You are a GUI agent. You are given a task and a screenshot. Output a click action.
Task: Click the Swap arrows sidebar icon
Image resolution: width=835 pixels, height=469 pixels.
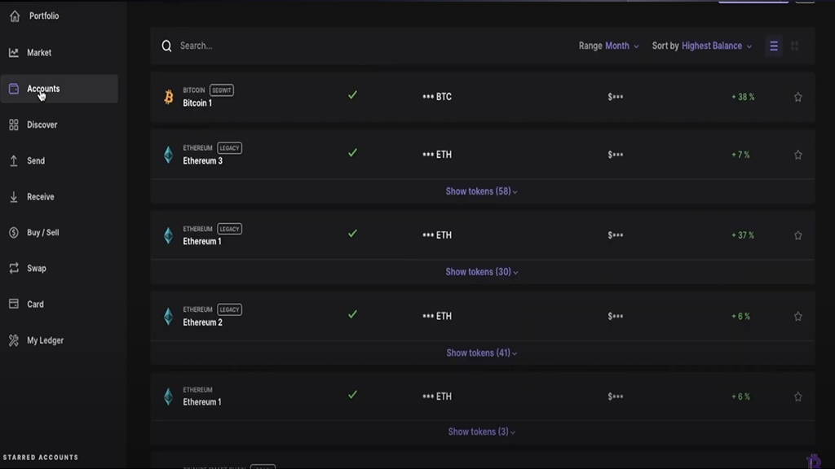(14, 268)
